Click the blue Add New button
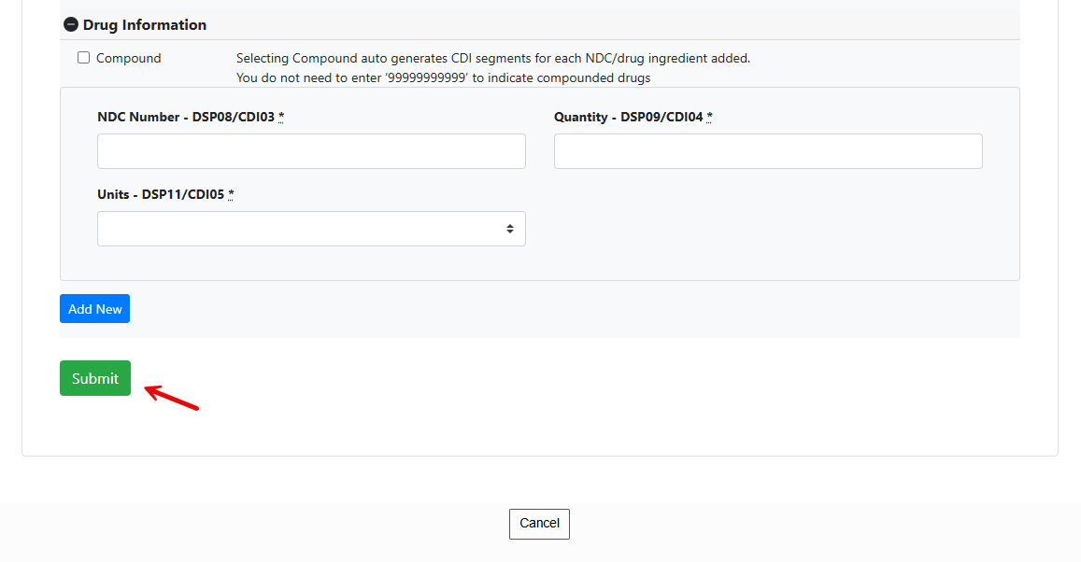The height and width of the screenshot is (562, 1081). click(x=94, y=309)
